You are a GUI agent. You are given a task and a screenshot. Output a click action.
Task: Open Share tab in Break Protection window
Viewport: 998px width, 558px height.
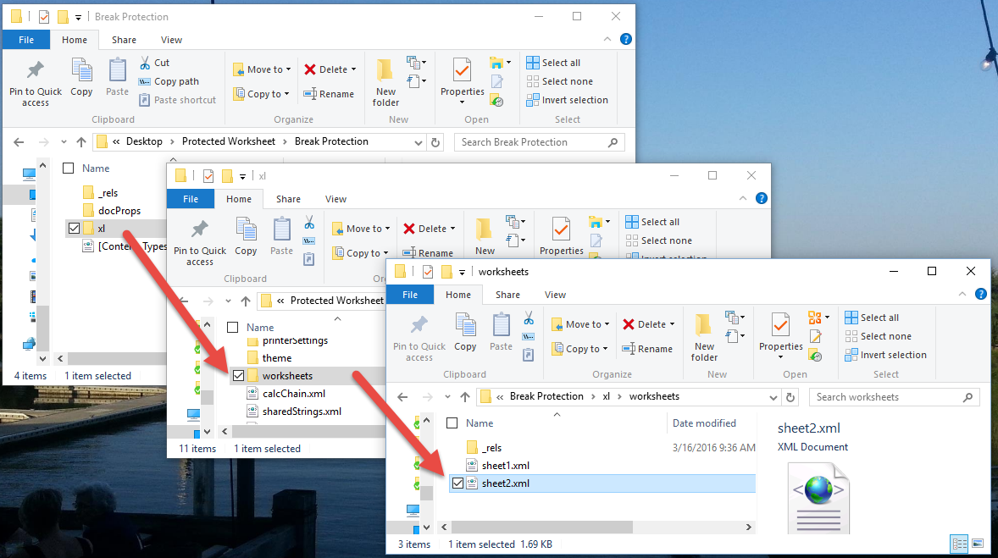pos(124,40)
